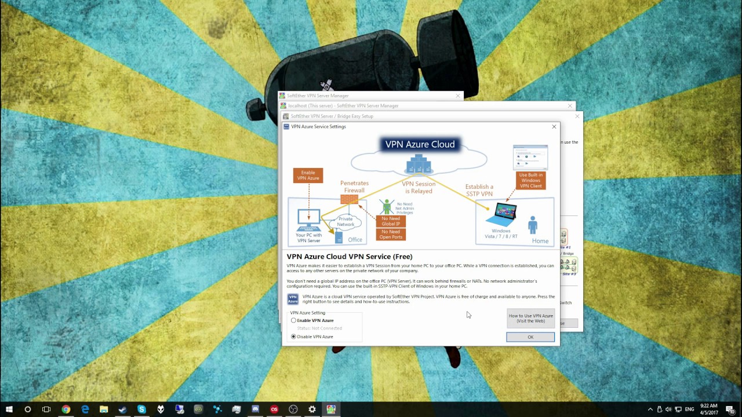Click the white fox-face icon on taskbar
Screen dimensions: 742x417
161,409
